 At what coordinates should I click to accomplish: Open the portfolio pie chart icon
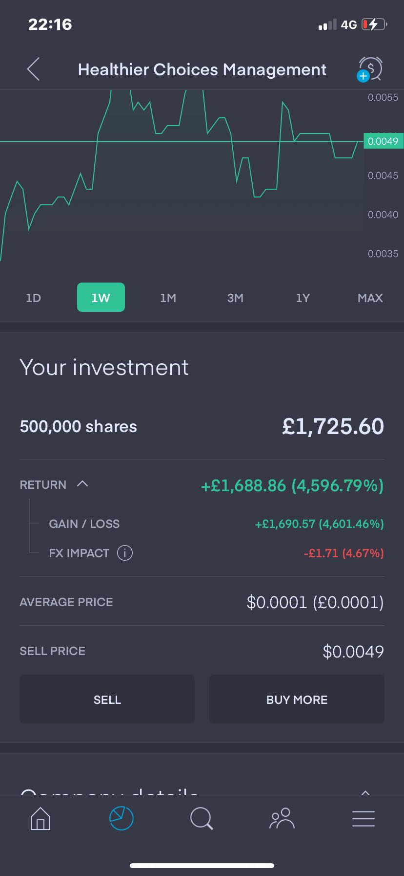coord(121,818)
